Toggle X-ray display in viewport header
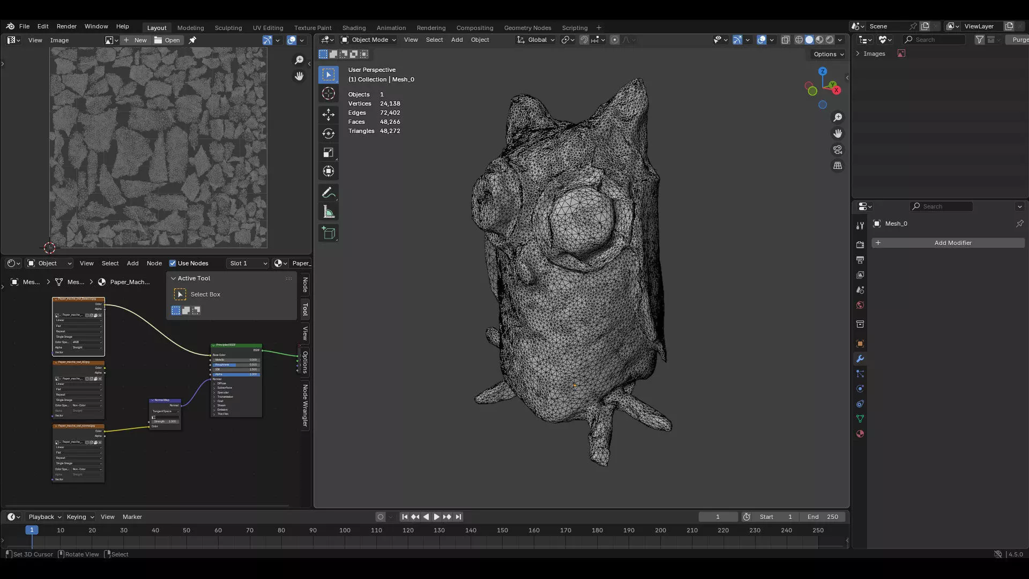 coord(786,40)
